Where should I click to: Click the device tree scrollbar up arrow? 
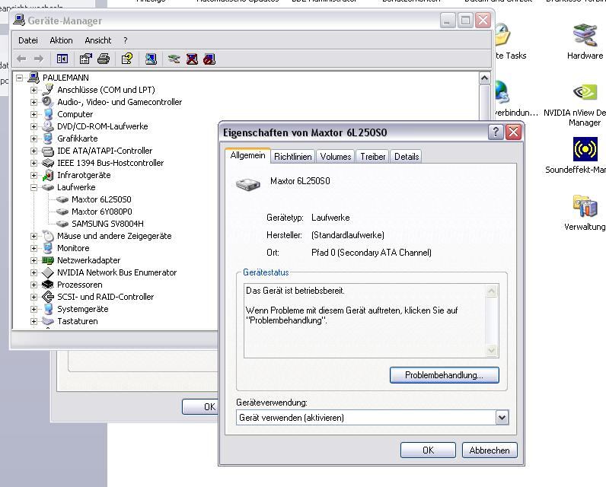(484, 78)
